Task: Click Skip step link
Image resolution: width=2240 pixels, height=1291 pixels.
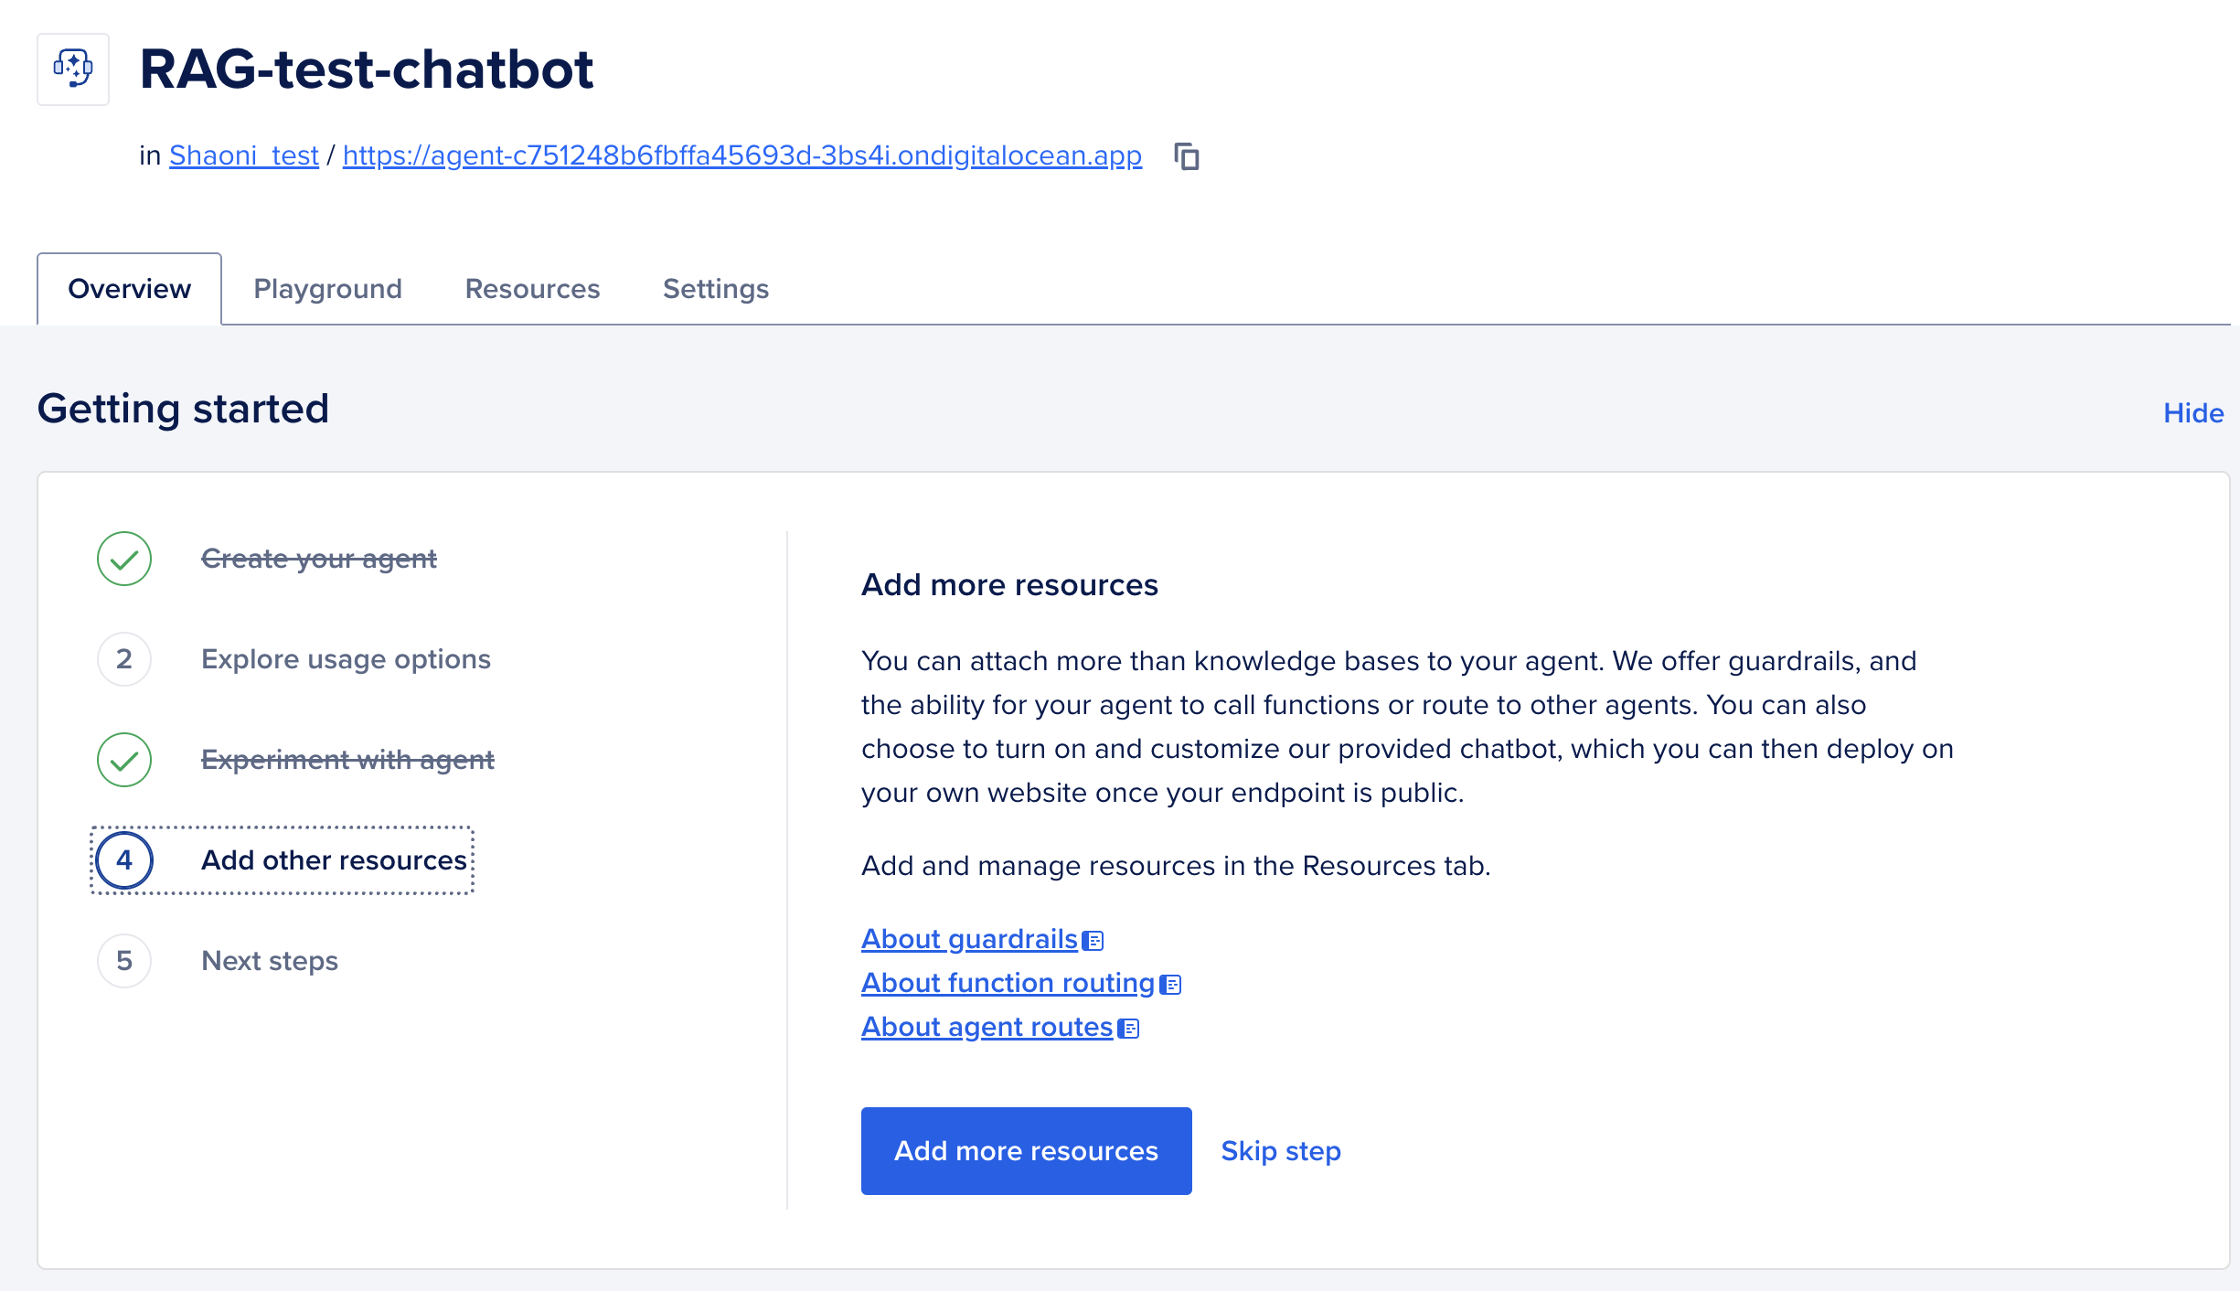Action: point(1280,1151)
